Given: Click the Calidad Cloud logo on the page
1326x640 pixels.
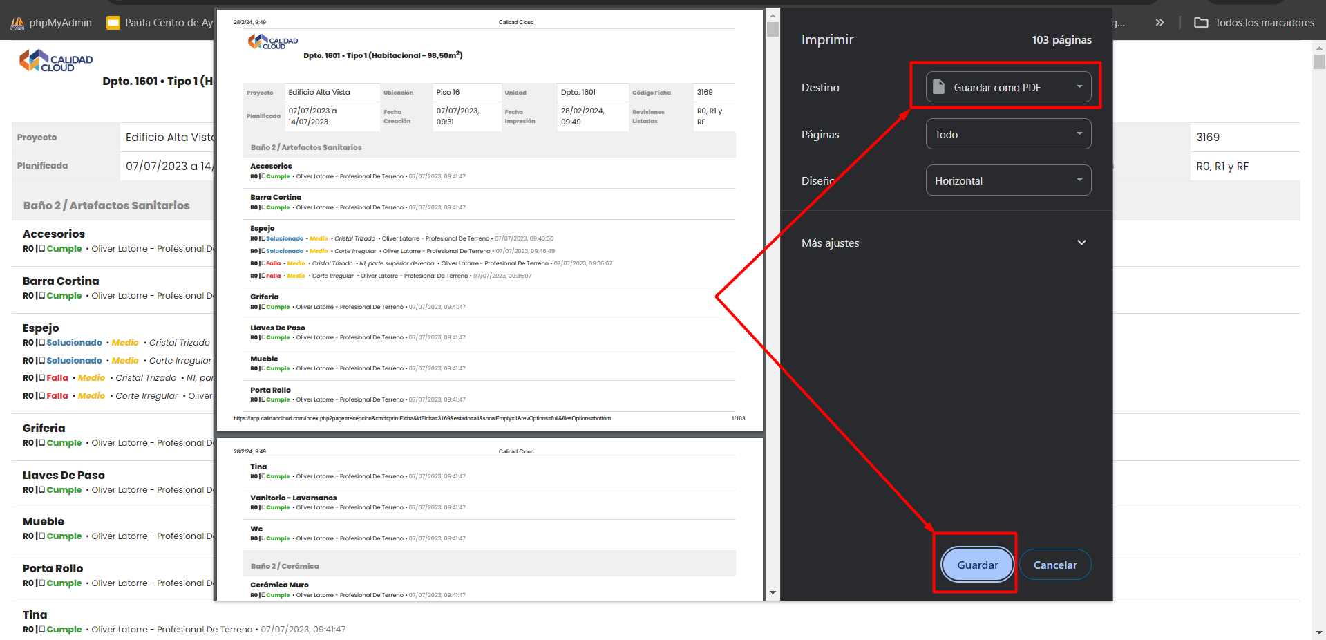Looking at the screenshot, I should (x=56, y=61).
